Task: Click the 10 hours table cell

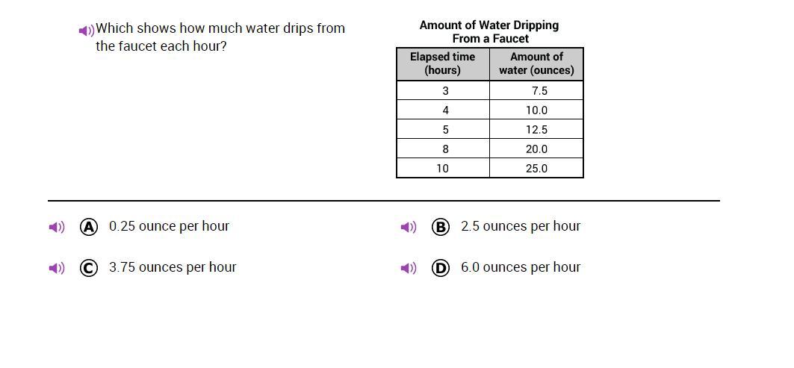Action: pyautogui.click(x=443, y=169)
